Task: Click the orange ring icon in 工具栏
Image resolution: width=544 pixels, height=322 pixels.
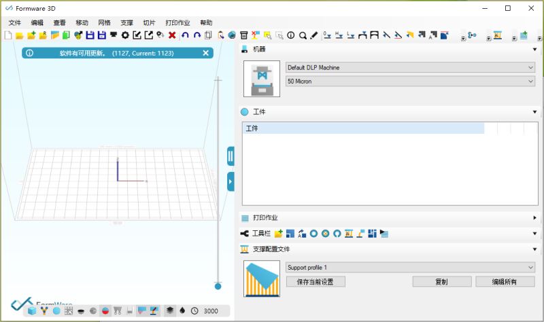Action: click(x=326, y=234)
